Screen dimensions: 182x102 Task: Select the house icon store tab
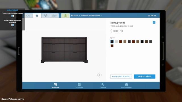37,16
